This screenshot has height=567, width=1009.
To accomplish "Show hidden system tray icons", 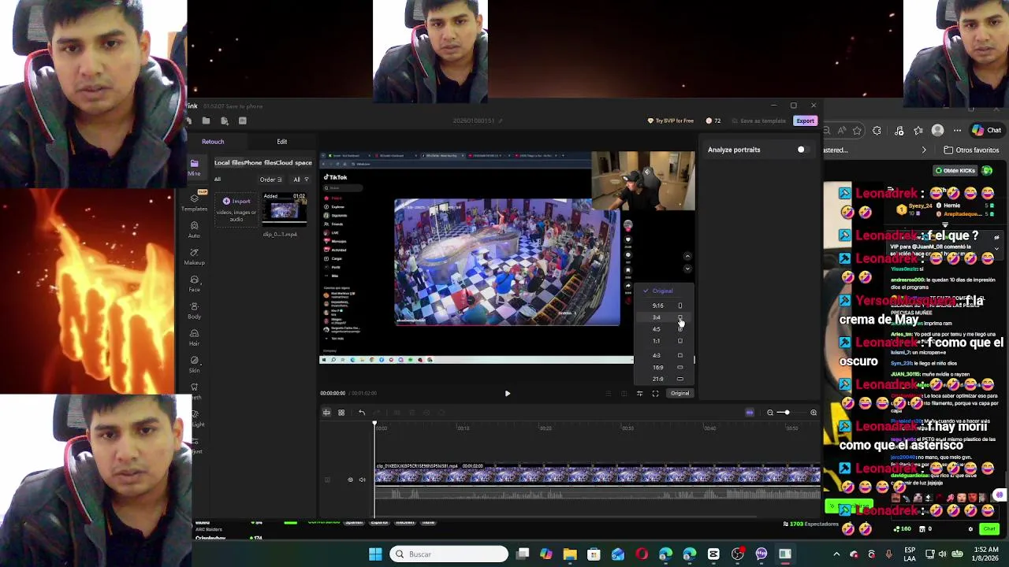I will [836, 554].
